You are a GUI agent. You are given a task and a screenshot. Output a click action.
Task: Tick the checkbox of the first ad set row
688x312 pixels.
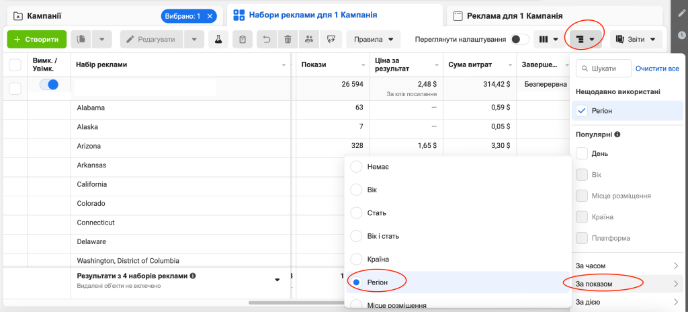coord(15,88)
